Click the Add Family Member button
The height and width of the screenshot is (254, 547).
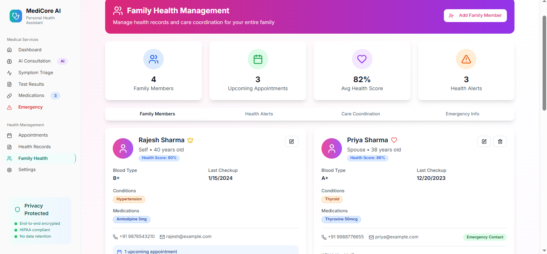(x=475, y=16)
